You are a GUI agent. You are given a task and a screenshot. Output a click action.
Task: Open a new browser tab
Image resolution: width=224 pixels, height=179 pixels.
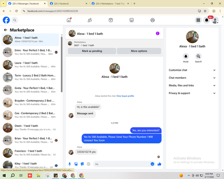pos(134,4)
